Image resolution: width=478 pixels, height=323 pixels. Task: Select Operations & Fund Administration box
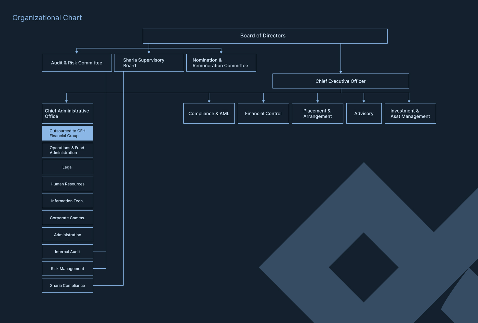click(x=67, y=150)
